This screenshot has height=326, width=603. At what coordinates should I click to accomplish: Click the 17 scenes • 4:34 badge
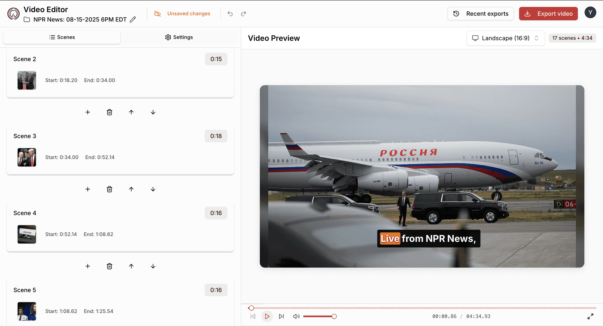point(572,38)
